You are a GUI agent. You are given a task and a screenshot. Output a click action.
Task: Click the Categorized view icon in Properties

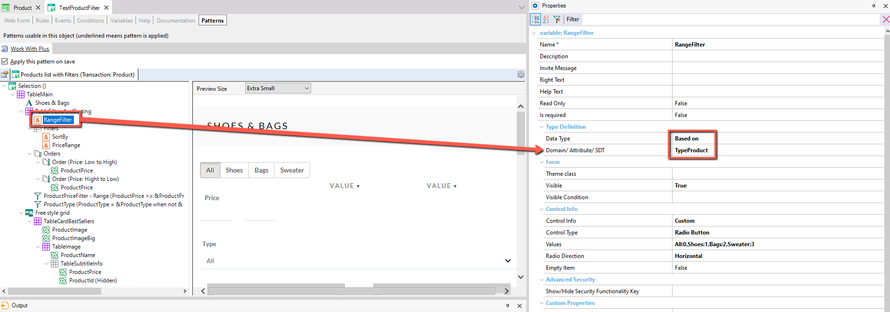click(535, 19)
